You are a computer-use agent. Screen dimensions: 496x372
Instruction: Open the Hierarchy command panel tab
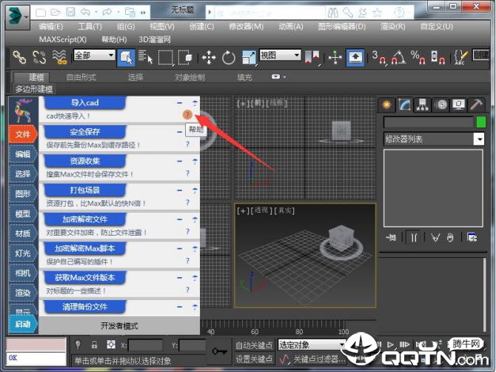pyautogui.click(x=423, y=104)
